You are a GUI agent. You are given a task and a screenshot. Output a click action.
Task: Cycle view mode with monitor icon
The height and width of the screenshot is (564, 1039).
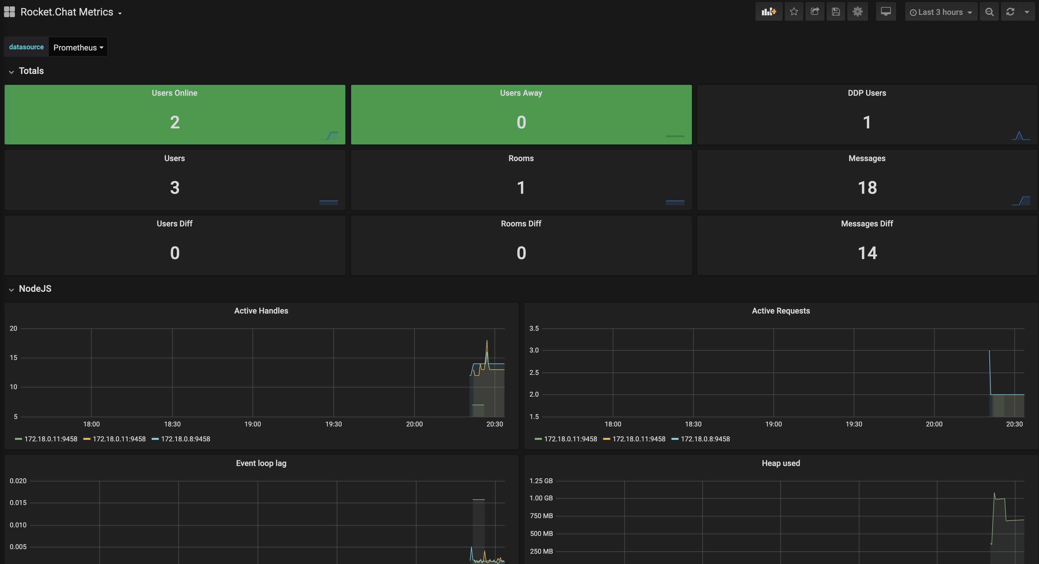tap(886, 12)
